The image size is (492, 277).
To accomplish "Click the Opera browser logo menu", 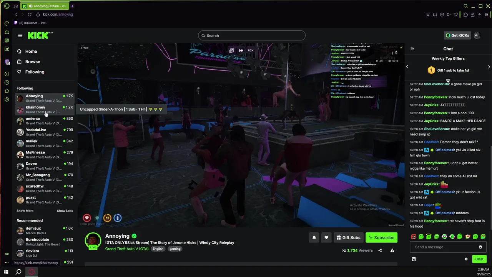I will 7,6.
